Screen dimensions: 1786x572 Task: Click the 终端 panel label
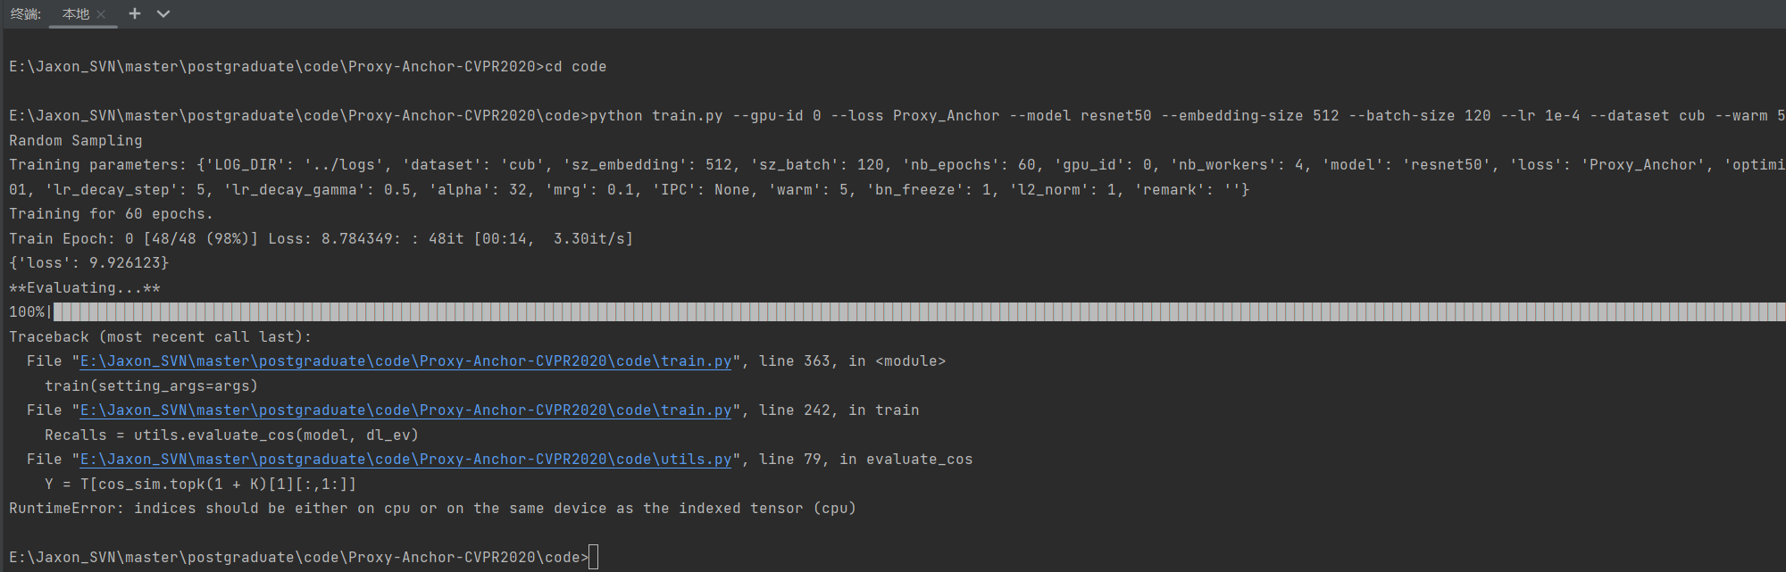click(x=26, y=14)
